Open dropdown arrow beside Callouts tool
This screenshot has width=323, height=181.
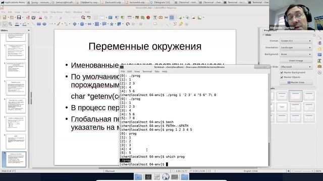[x=107, y=24]
